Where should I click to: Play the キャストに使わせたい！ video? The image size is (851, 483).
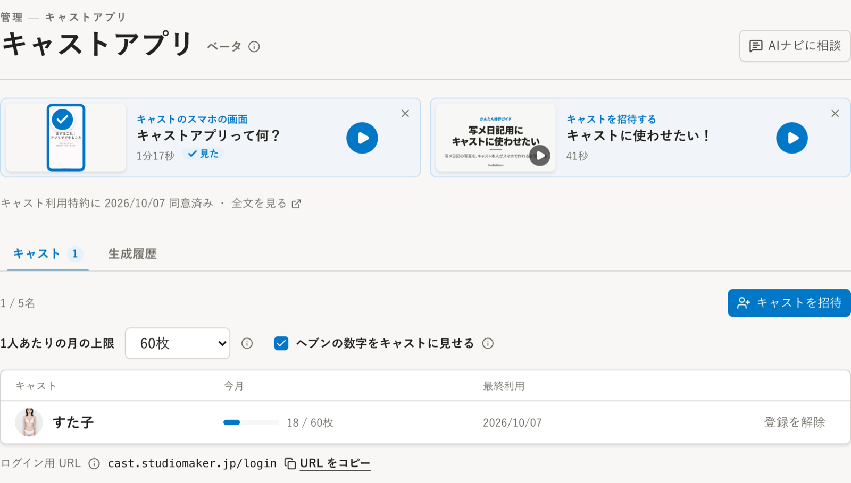pyautogui.click(x=792, y=138)
